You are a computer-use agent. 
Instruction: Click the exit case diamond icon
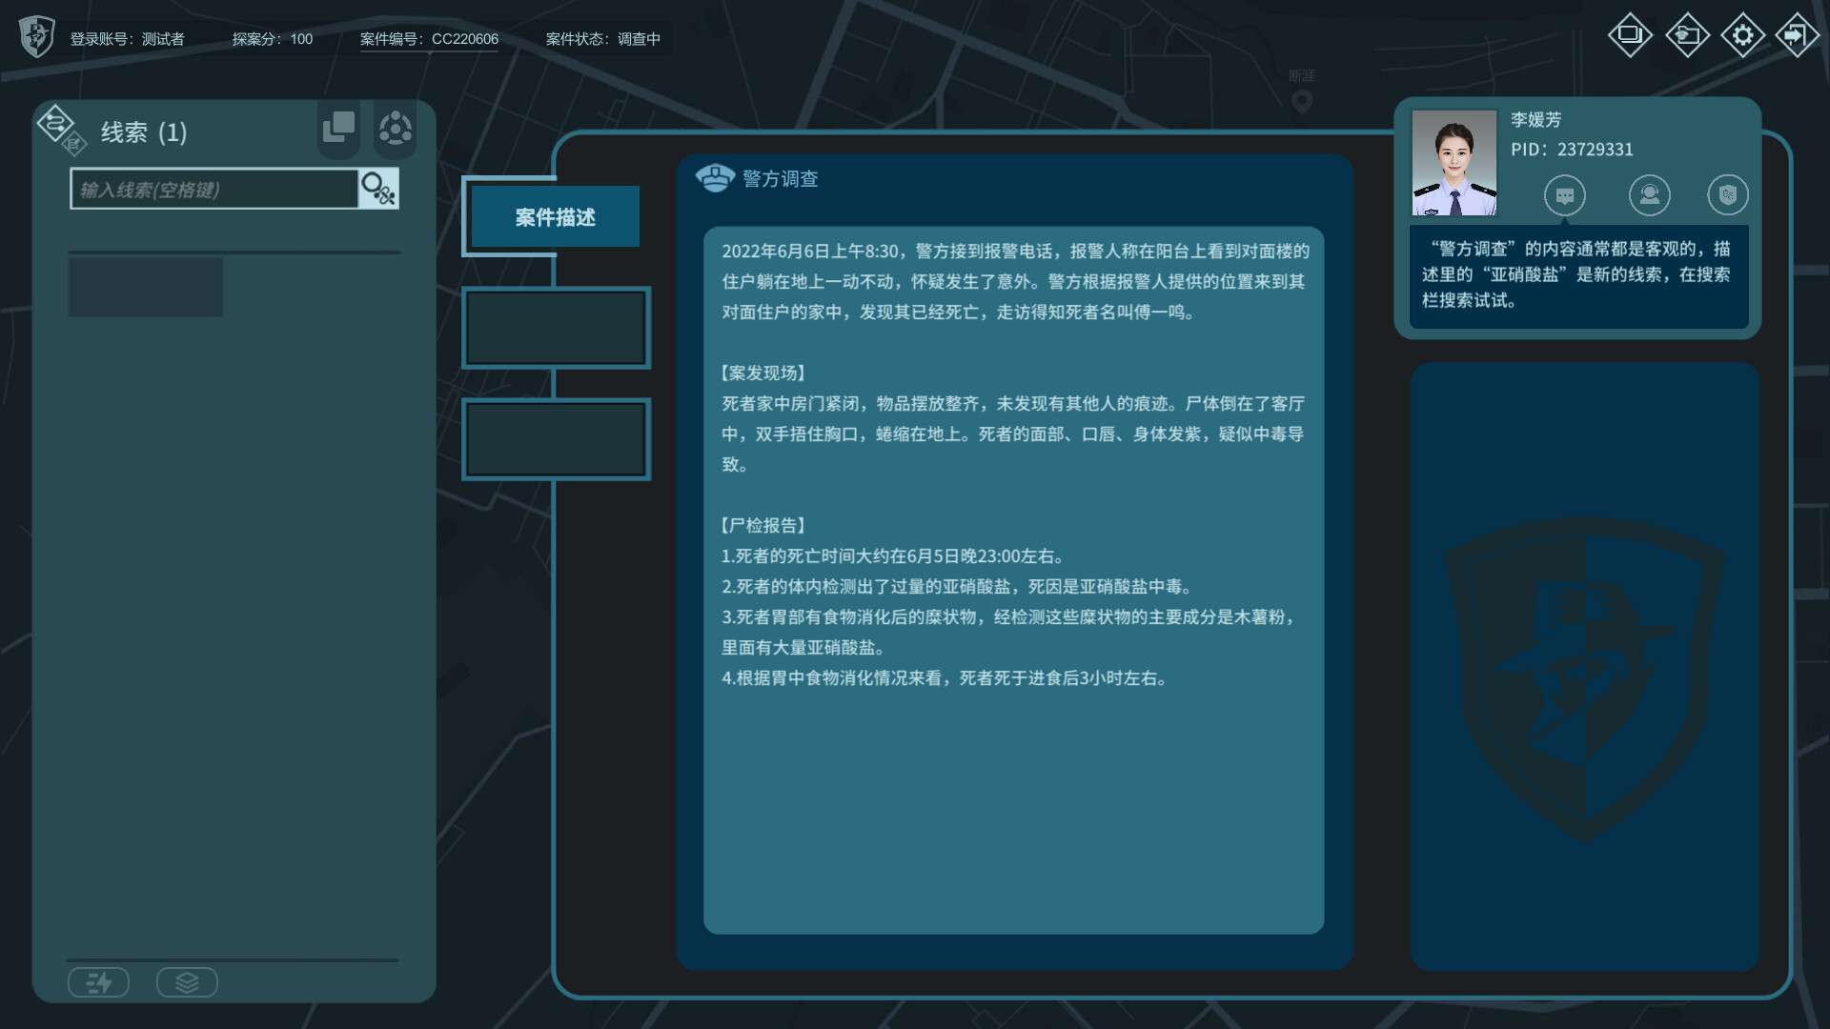1797,34
